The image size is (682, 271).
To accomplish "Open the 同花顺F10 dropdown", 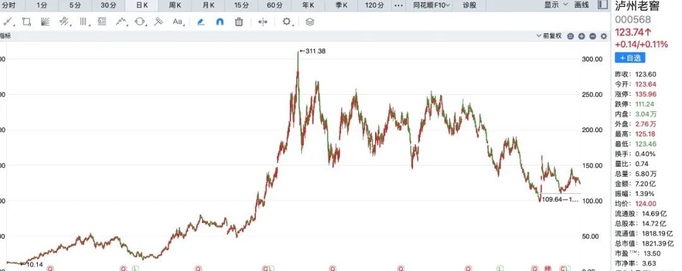I will (x=431, y=5).
